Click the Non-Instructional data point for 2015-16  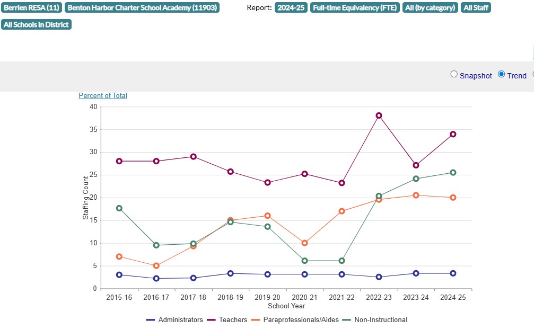point(119,208)
